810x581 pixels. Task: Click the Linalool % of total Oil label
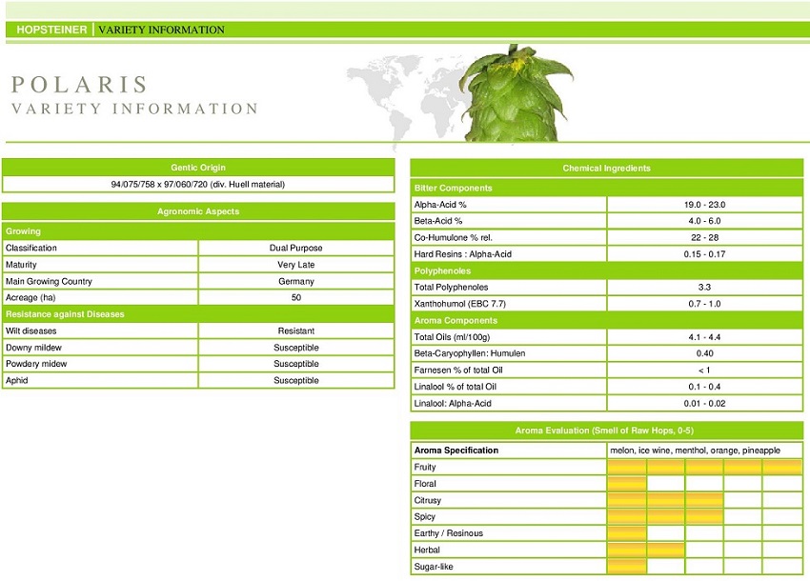456,387
